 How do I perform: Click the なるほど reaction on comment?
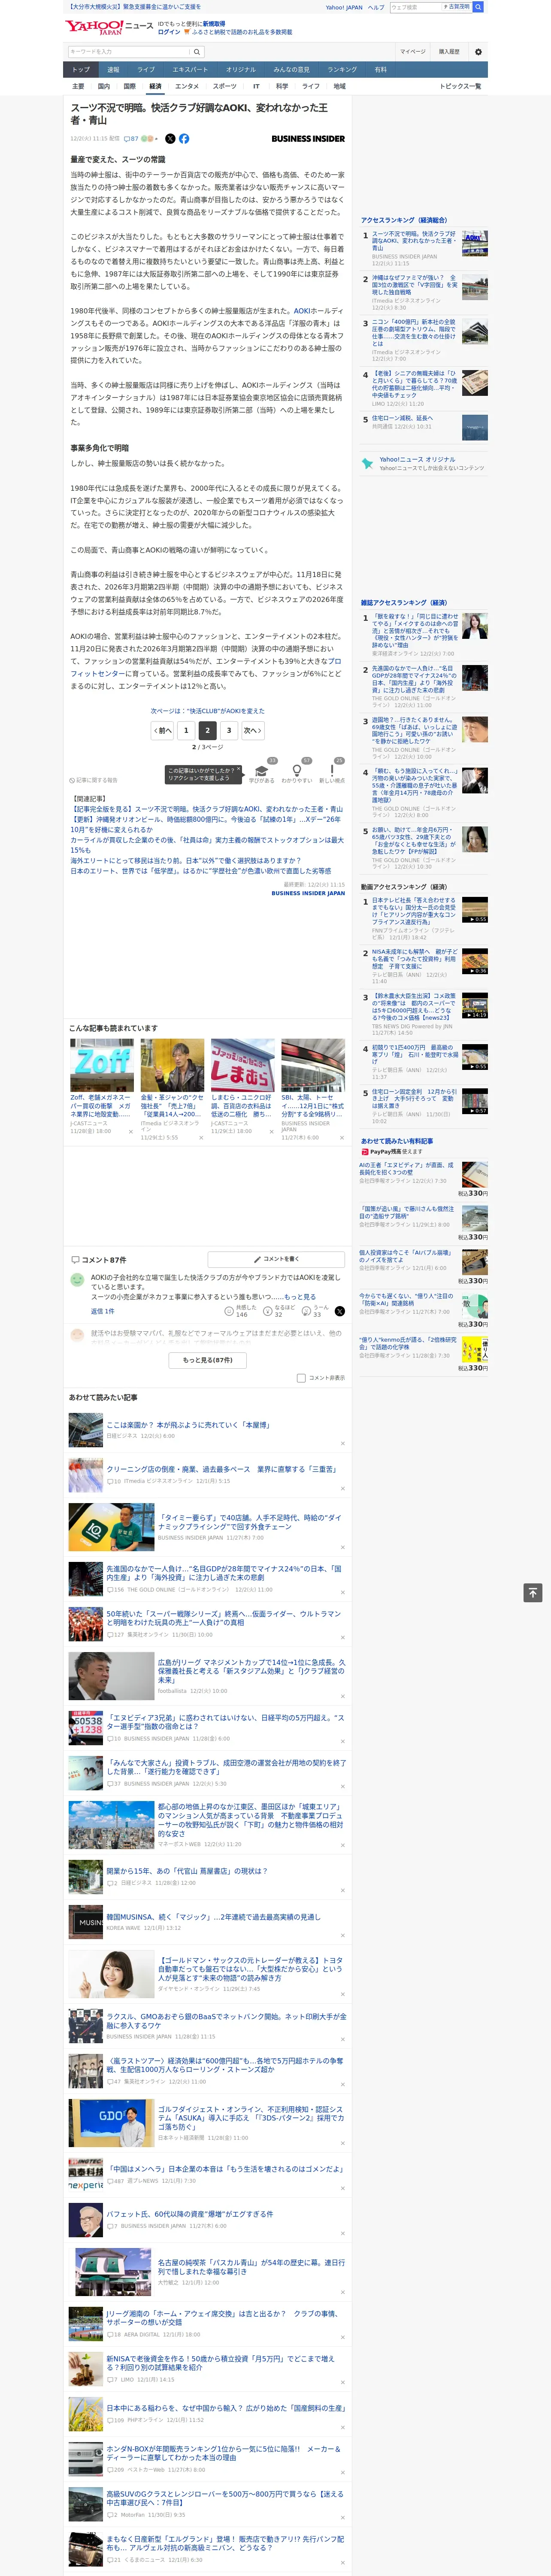[x=279, y=1311]
